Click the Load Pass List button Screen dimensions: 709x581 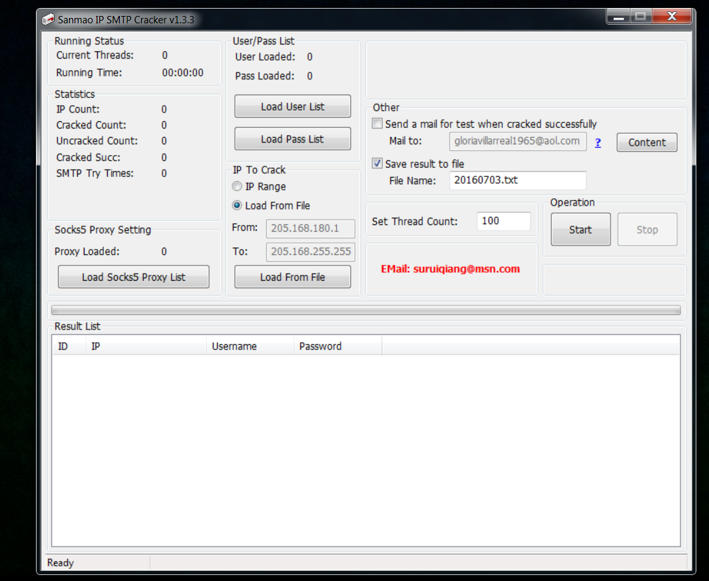pyautogui.click(x=292, y=138)
